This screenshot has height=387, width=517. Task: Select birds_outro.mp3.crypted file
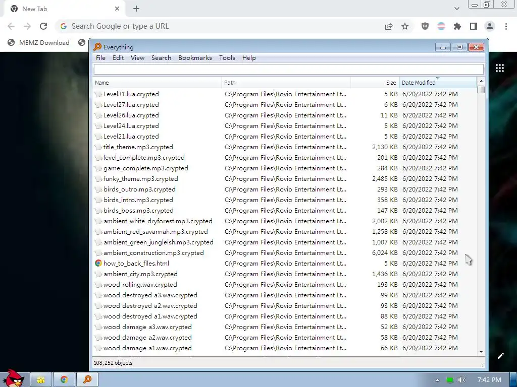tap(139, 189)
